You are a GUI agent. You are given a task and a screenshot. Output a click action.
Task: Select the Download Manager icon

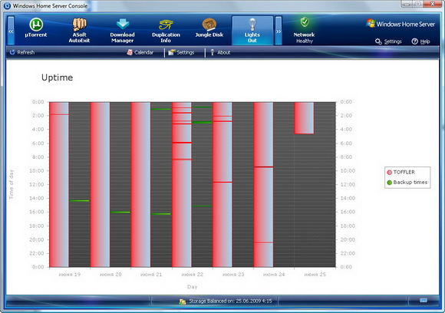(x=123, y=25)
